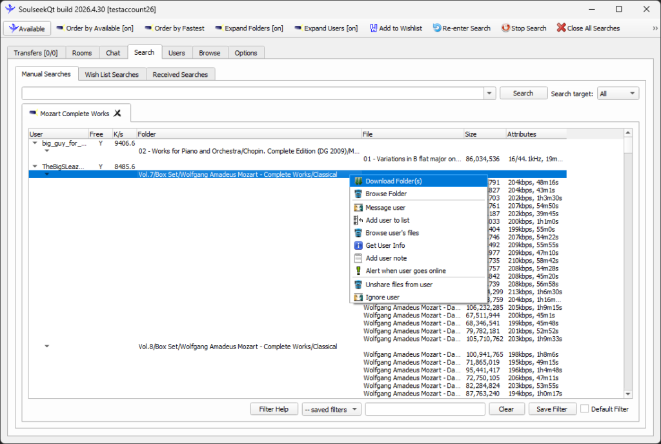The height and width of the screenshot is (444, 661).
Task: Click the Mozart Complete Works tab icon
Action: click(33, 114)
